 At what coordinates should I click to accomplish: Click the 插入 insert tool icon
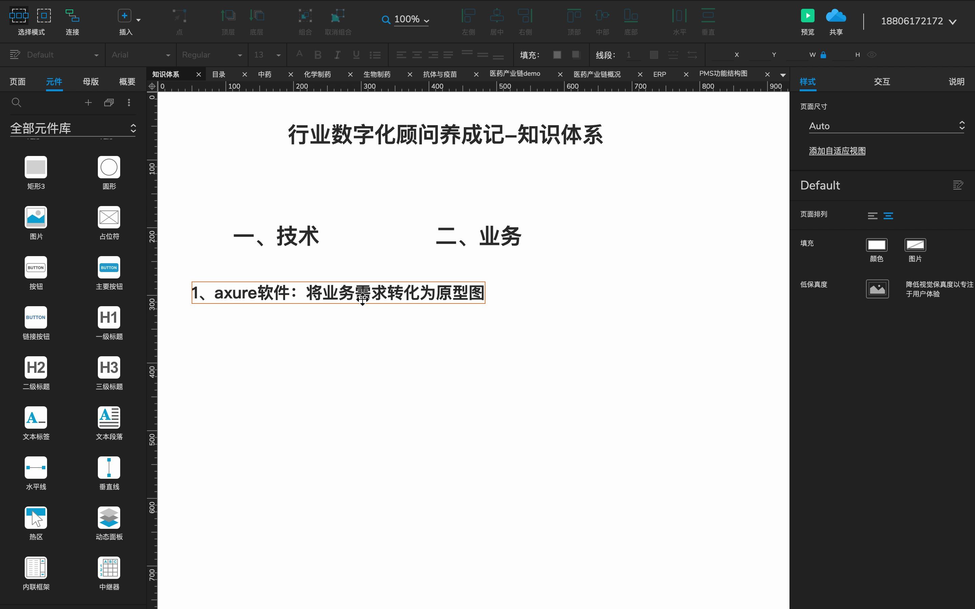(x=125, y=16)
